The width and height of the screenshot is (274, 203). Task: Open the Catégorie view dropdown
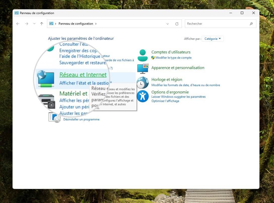pyautogui.click(x=213, y=39)
